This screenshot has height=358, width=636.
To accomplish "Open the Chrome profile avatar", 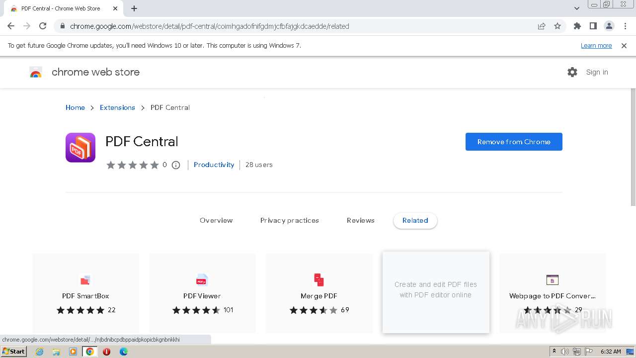I will pyautogui.click(x=609, y=26).
